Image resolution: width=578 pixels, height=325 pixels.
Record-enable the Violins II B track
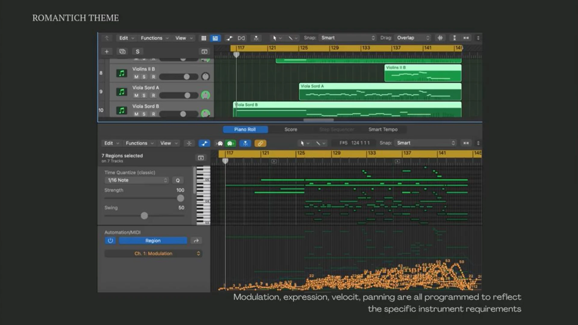coord(154,77)
